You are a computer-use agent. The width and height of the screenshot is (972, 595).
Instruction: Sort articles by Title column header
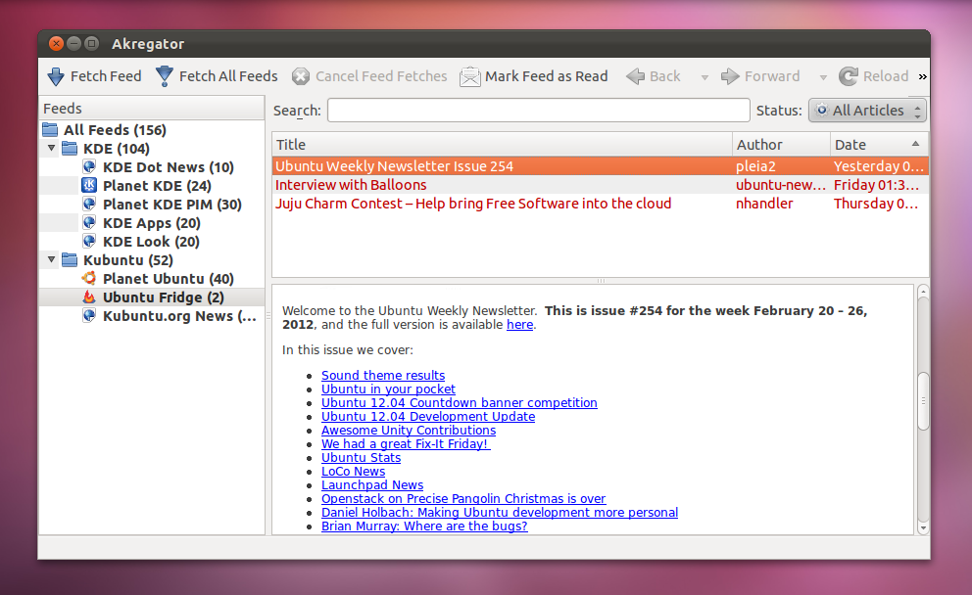502,144
